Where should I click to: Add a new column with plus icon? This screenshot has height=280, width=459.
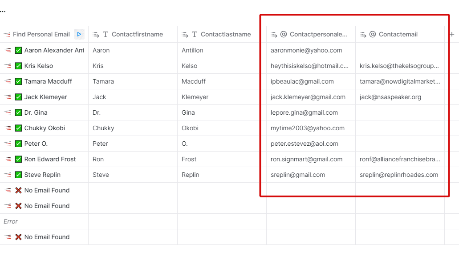(452, 34)
